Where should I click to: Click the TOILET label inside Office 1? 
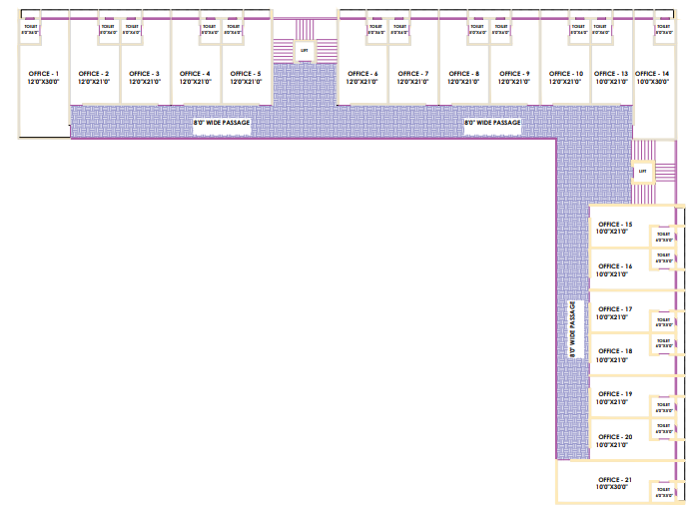click(x=31, y=30)
